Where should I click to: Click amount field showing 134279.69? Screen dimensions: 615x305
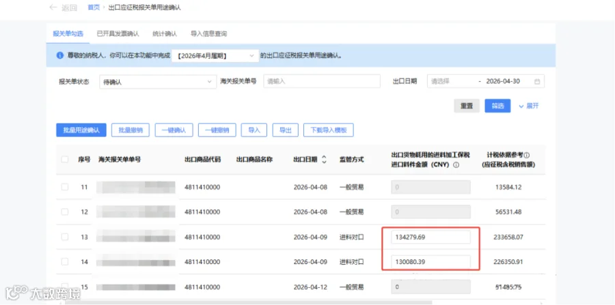[430, 237]
